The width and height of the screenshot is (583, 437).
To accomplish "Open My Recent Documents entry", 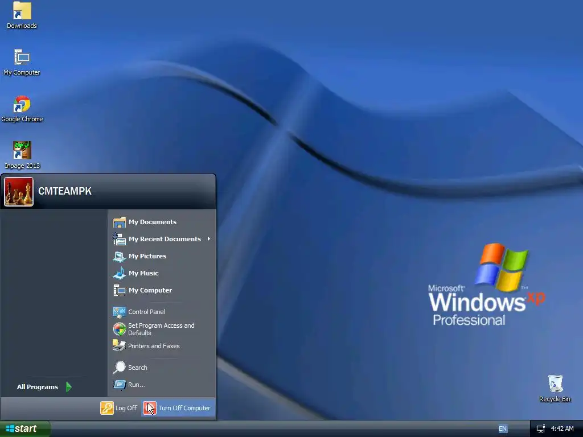I will click(162, 239).
